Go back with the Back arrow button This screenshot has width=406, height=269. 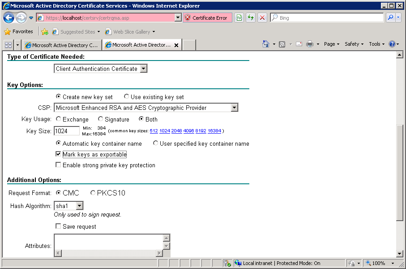pyautogui.click(x=9, y=18)
